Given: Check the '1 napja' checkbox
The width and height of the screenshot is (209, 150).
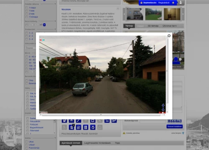Looking at the screenshot, I should (27, 7).
